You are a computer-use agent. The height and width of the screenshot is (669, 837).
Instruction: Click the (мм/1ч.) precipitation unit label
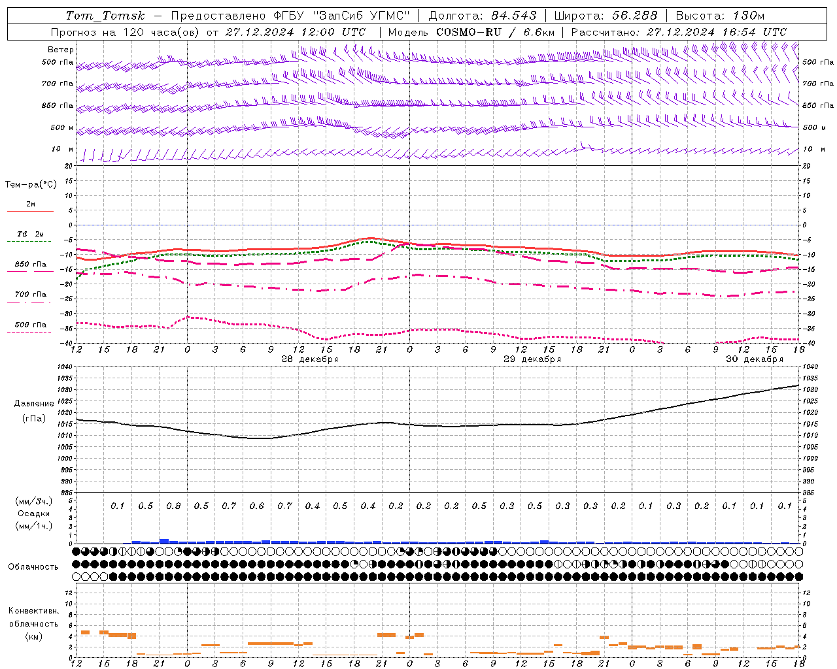click(x=34, y=526)
